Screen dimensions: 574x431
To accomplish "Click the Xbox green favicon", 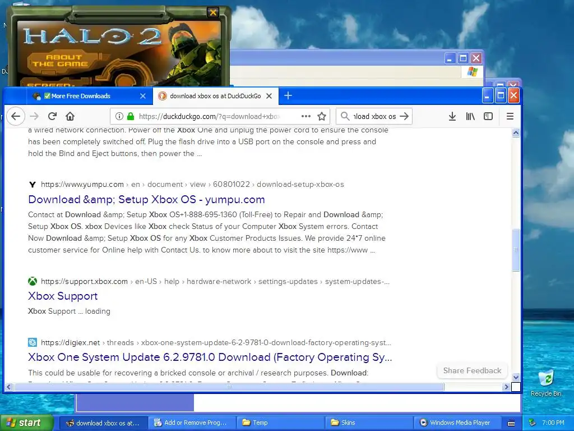I will pyautogui.click(x=33, y=282).
